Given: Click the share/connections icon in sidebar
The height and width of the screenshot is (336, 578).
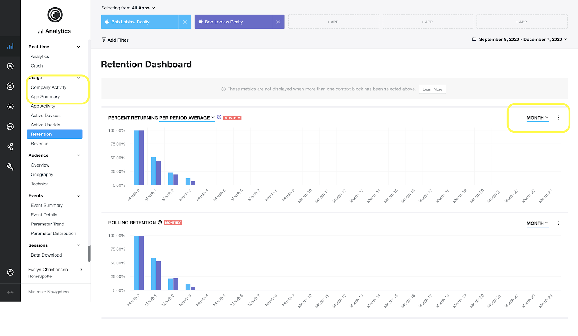Looking at the screenshot, I should coord(10,146).
